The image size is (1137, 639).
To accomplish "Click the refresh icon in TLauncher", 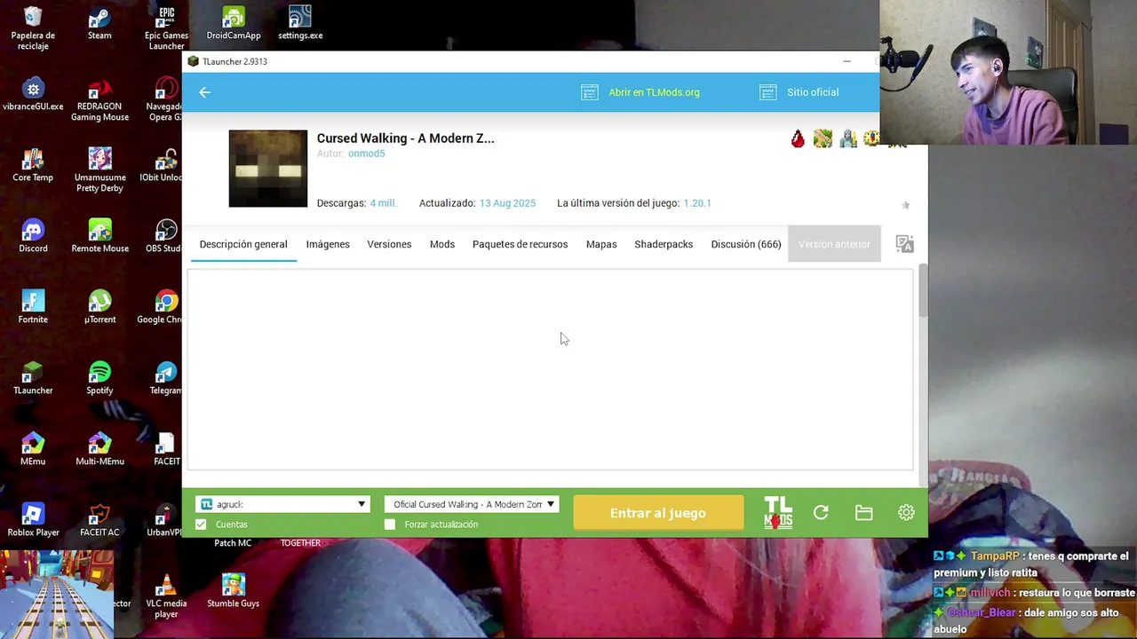I will pyautogui.click(x=821, y=513).
